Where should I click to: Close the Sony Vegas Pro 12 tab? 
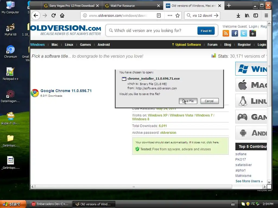pyautogui.click(x=97, y=6)
